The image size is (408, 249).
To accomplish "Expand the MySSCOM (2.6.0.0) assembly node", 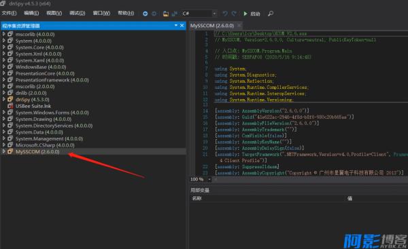I will click(x=3, y=151).
